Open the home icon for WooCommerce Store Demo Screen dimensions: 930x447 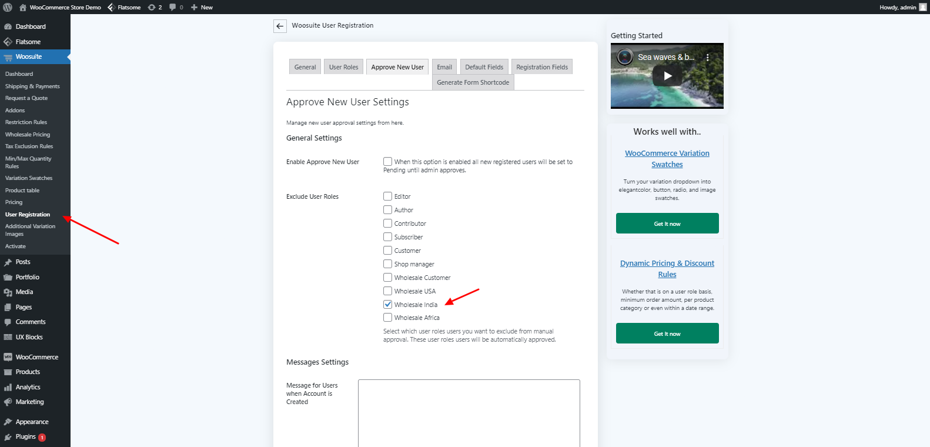[22, 7]
